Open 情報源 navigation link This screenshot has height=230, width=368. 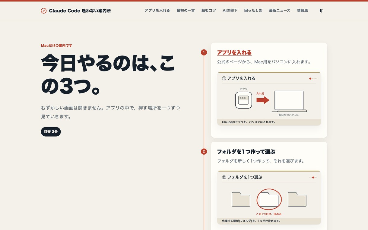click(303, 11)
